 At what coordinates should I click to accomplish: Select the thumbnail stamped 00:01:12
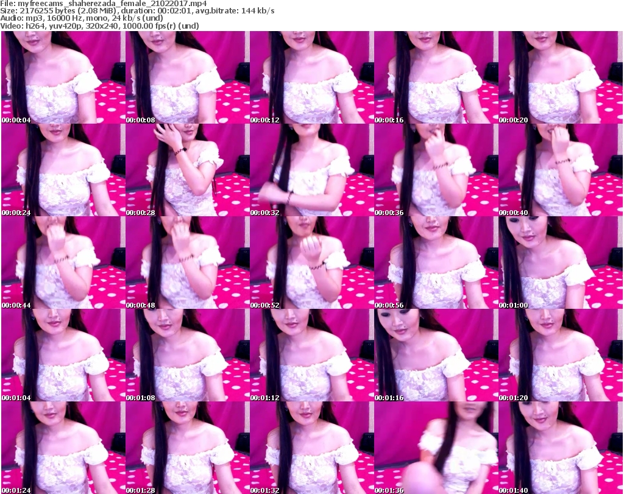[x=312, y=355]
